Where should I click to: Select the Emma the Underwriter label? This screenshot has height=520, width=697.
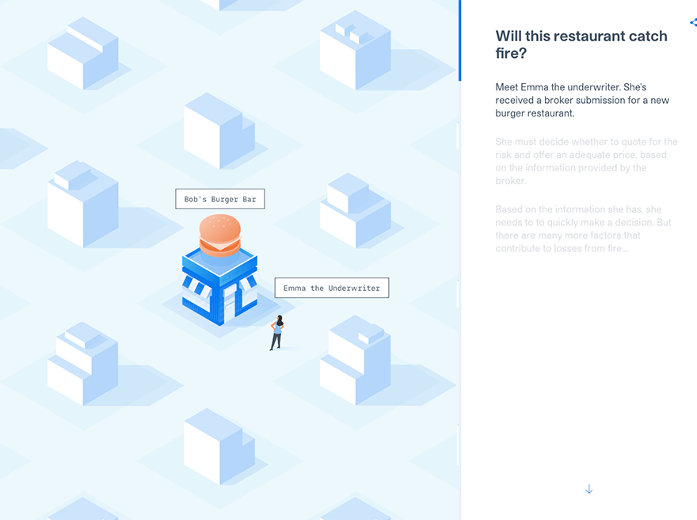coord(332,288)
